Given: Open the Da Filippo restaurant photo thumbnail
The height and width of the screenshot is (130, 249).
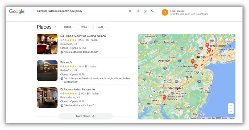Looking at the screenshot, I should coord(47,44).
